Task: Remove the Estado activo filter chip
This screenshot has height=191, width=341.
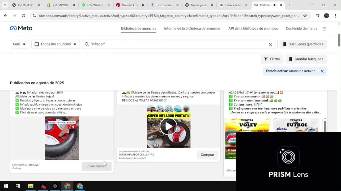Action: coord(322,71)
